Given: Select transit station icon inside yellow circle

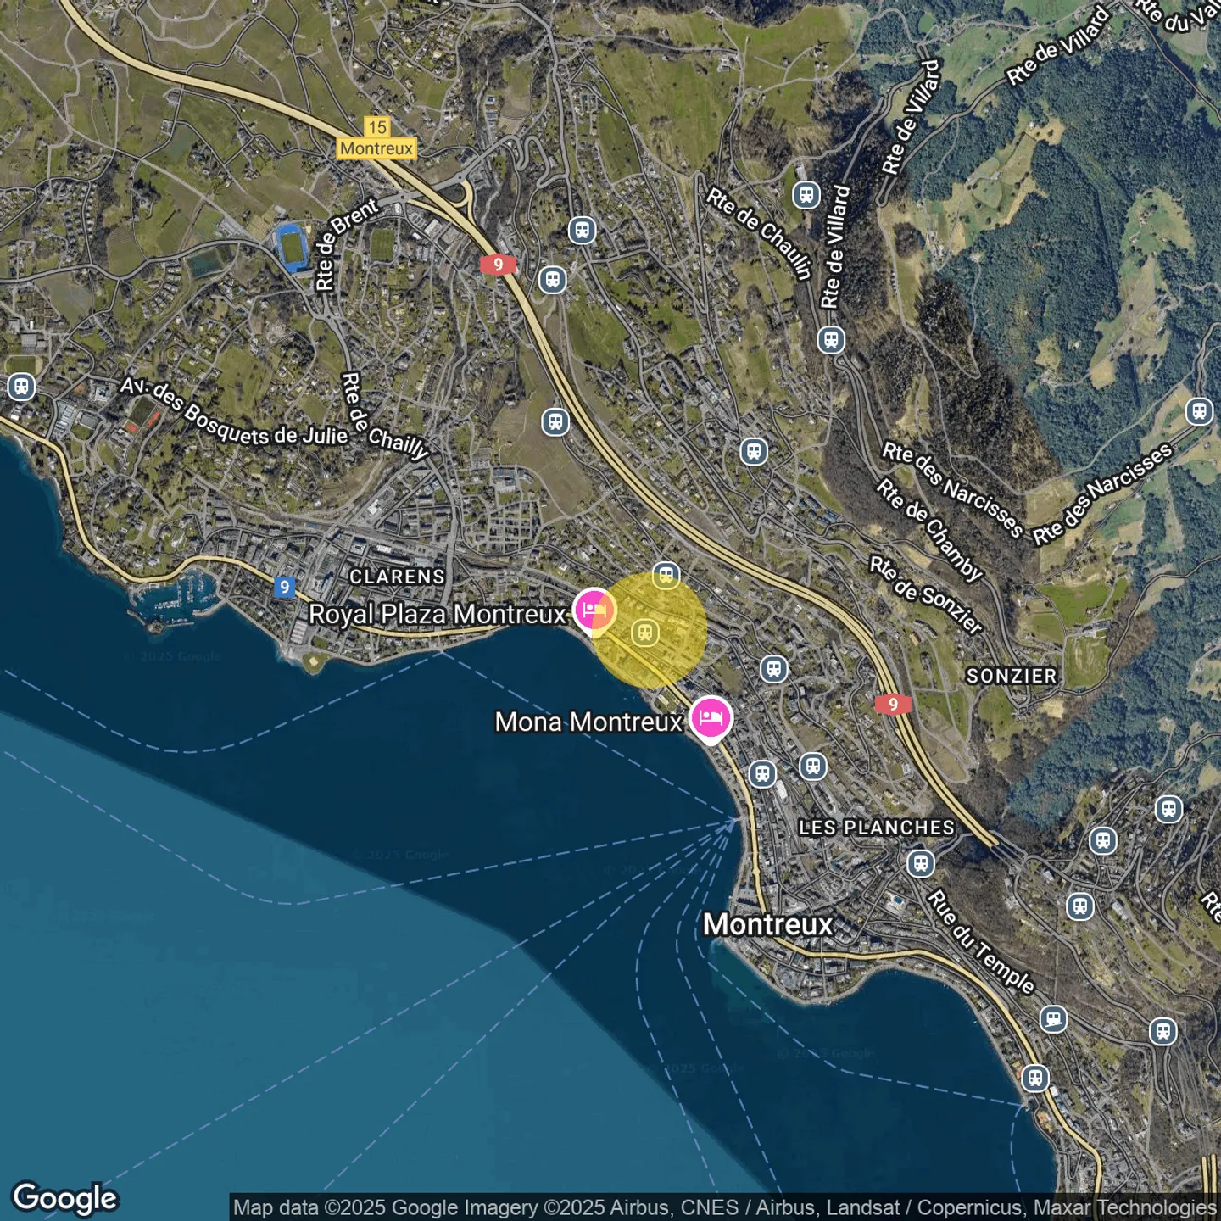Looking at the screenshot, I should point(645,633).
